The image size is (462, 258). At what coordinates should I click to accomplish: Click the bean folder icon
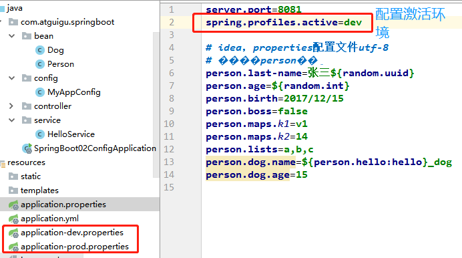(27, 36)
